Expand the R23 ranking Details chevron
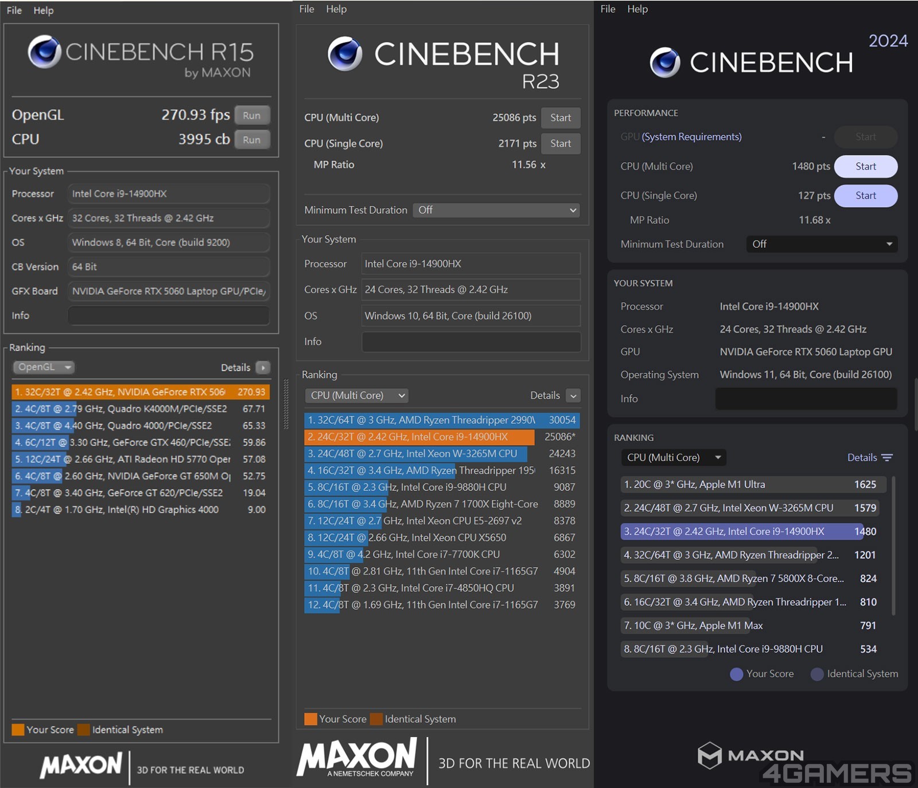 click(x=573, y=396)
